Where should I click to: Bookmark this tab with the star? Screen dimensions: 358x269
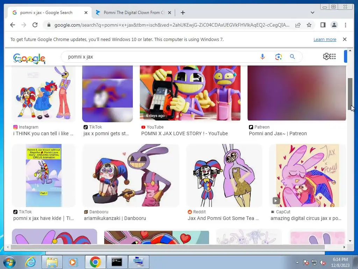click(309, 25)
